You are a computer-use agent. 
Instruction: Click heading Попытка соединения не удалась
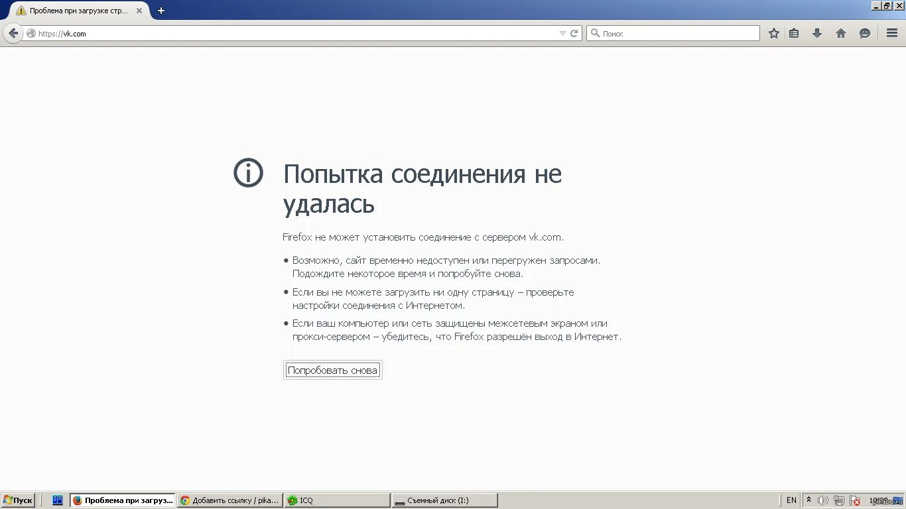(422, 189)
